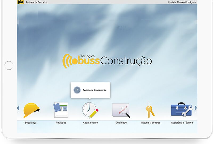The height and width of the screenshot is (144, 213).
Task: Click the Apontamento label
Action: pyautogui.click(x=90, y=122)
